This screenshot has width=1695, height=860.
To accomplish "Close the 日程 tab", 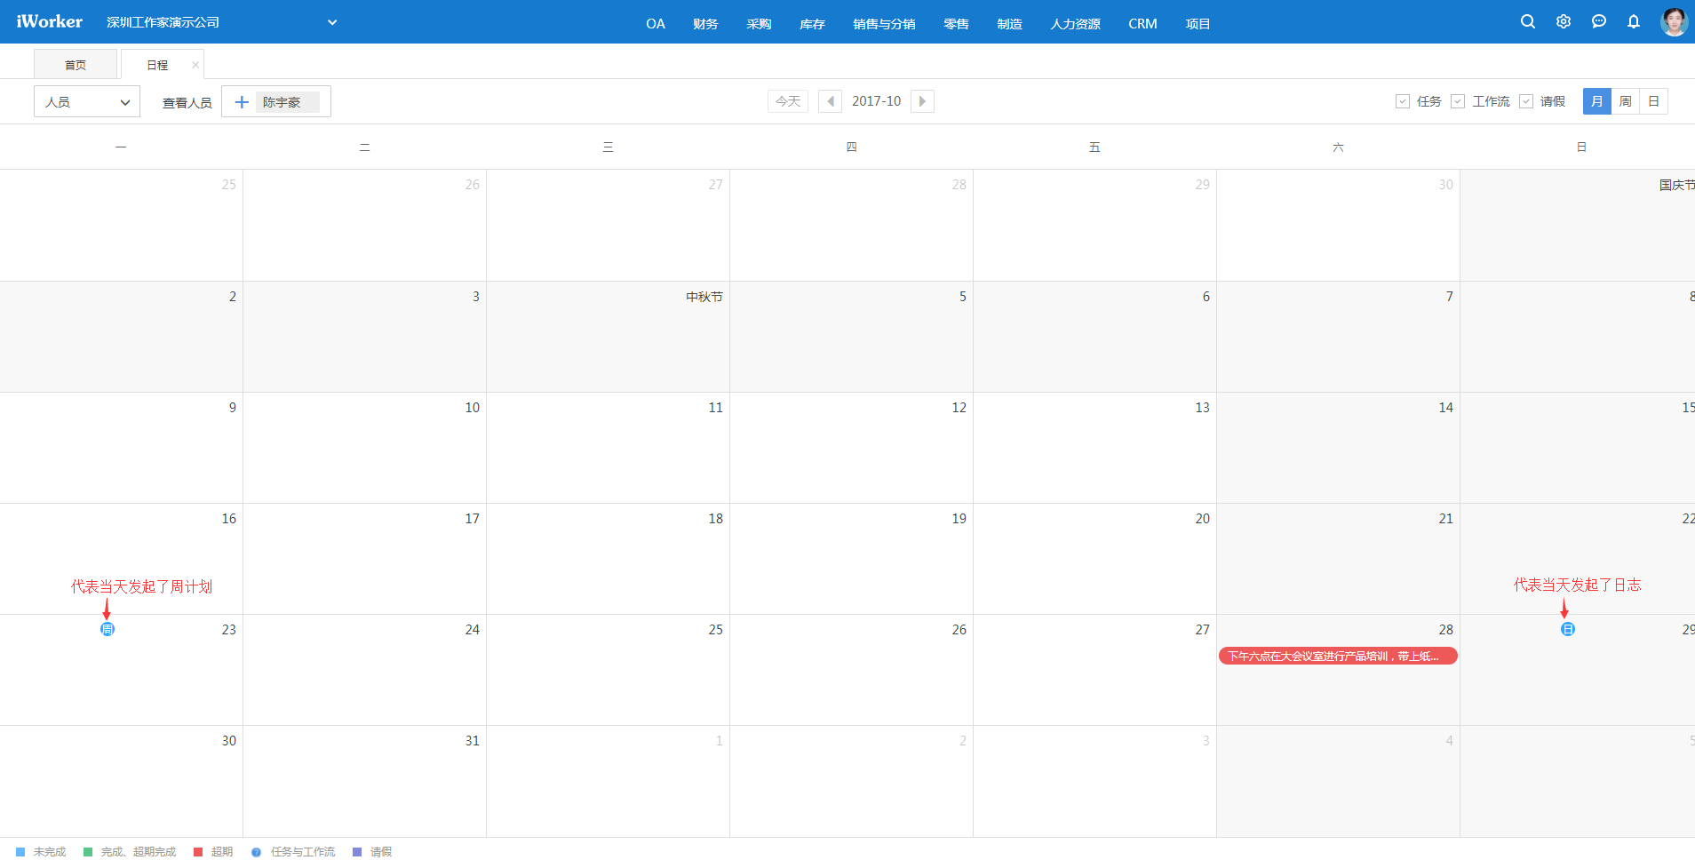I will [x=195, y=65].
